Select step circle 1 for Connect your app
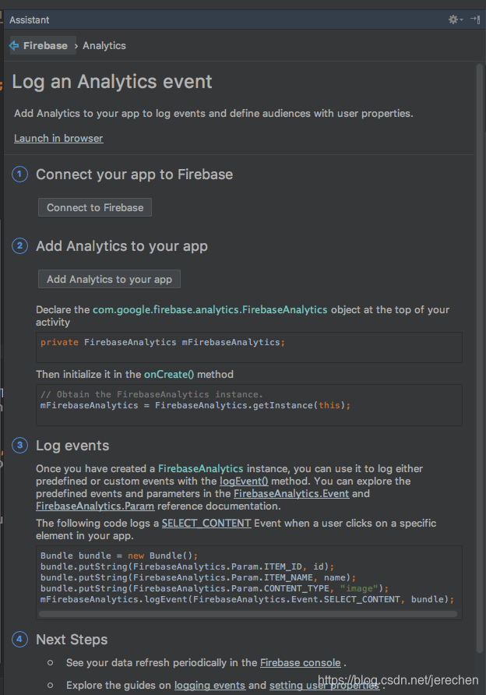 pyautogui.click(x=19, y=175)
